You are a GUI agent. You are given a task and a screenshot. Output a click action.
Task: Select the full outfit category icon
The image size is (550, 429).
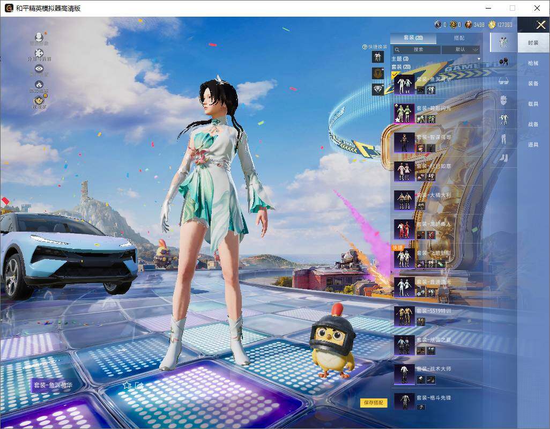tap(504, 42)
